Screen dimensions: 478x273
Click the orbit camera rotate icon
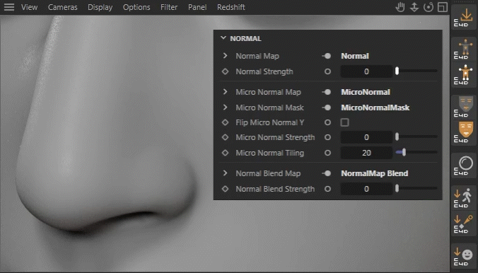pos(429,7)
